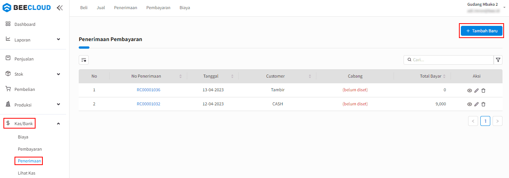The width and height of the screenshot is (509, 178).
Task: Focus the Cari search field
Action: click(x=449, y=60)
